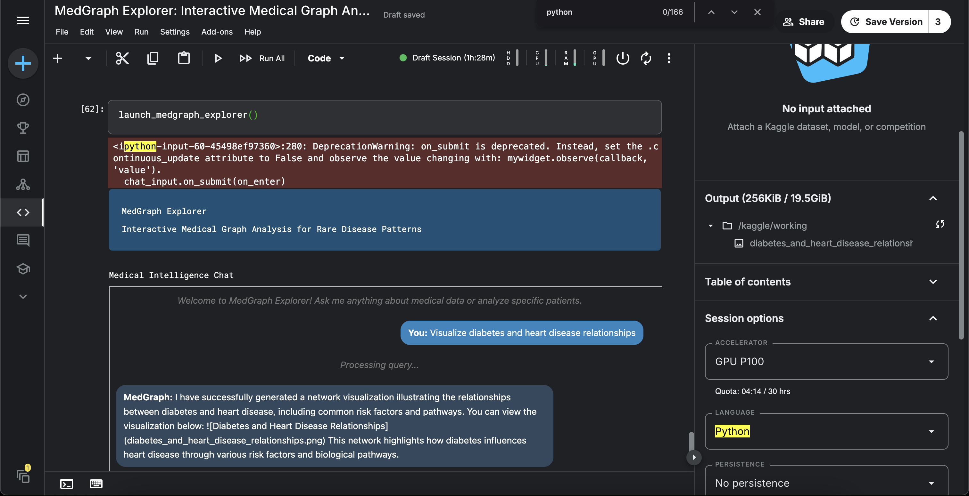Open the Competitions trophy sidebar icon
The image size is (969, 496).
(x=23, y=128)
